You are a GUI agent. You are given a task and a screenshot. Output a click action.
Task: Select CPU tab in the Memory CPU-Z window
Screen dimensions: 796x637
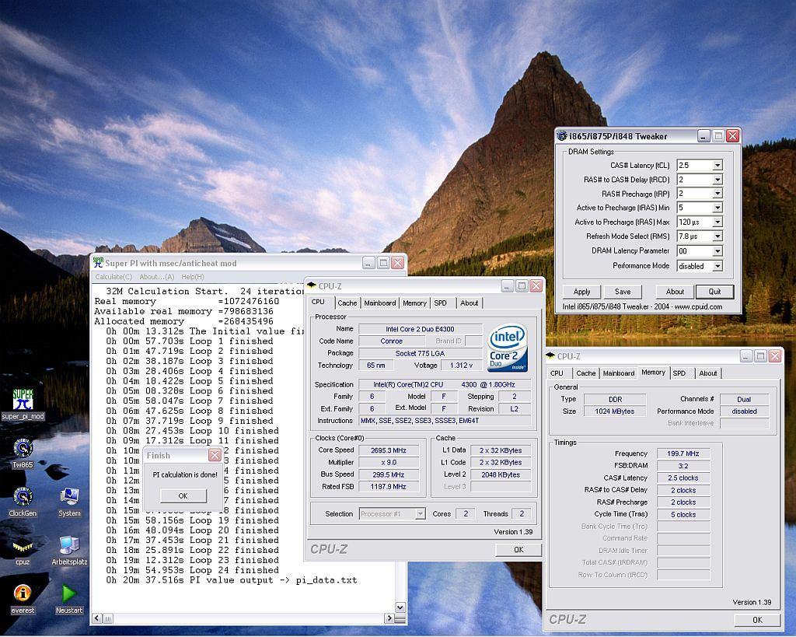[557, 373]
